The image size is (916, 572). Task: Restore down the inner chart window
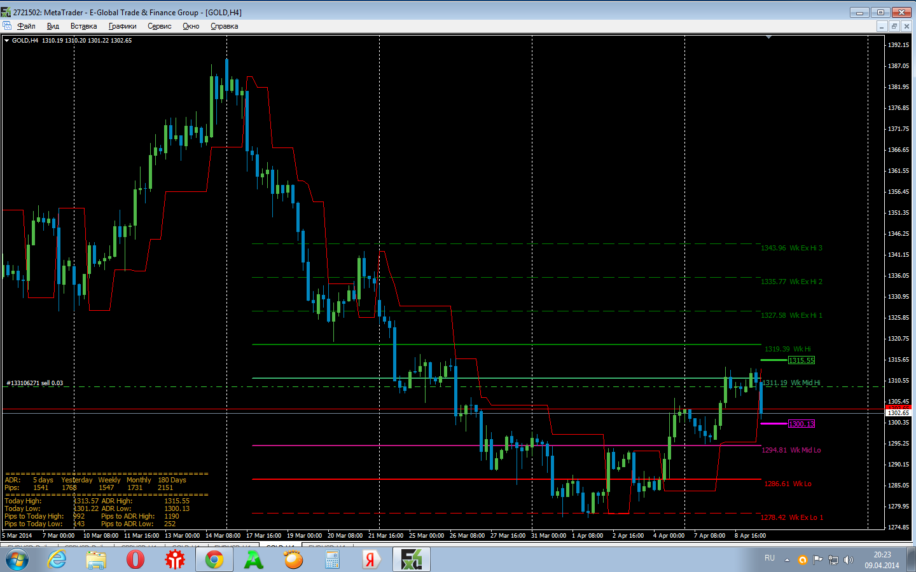click(x=894, y=26)
